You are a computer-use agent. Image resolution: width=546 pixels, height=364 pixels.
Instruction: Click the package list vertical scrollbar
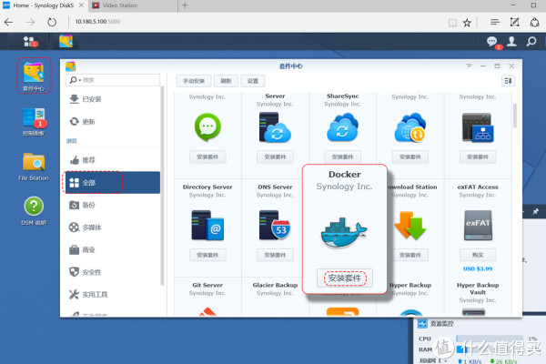[x=515, y=116]
